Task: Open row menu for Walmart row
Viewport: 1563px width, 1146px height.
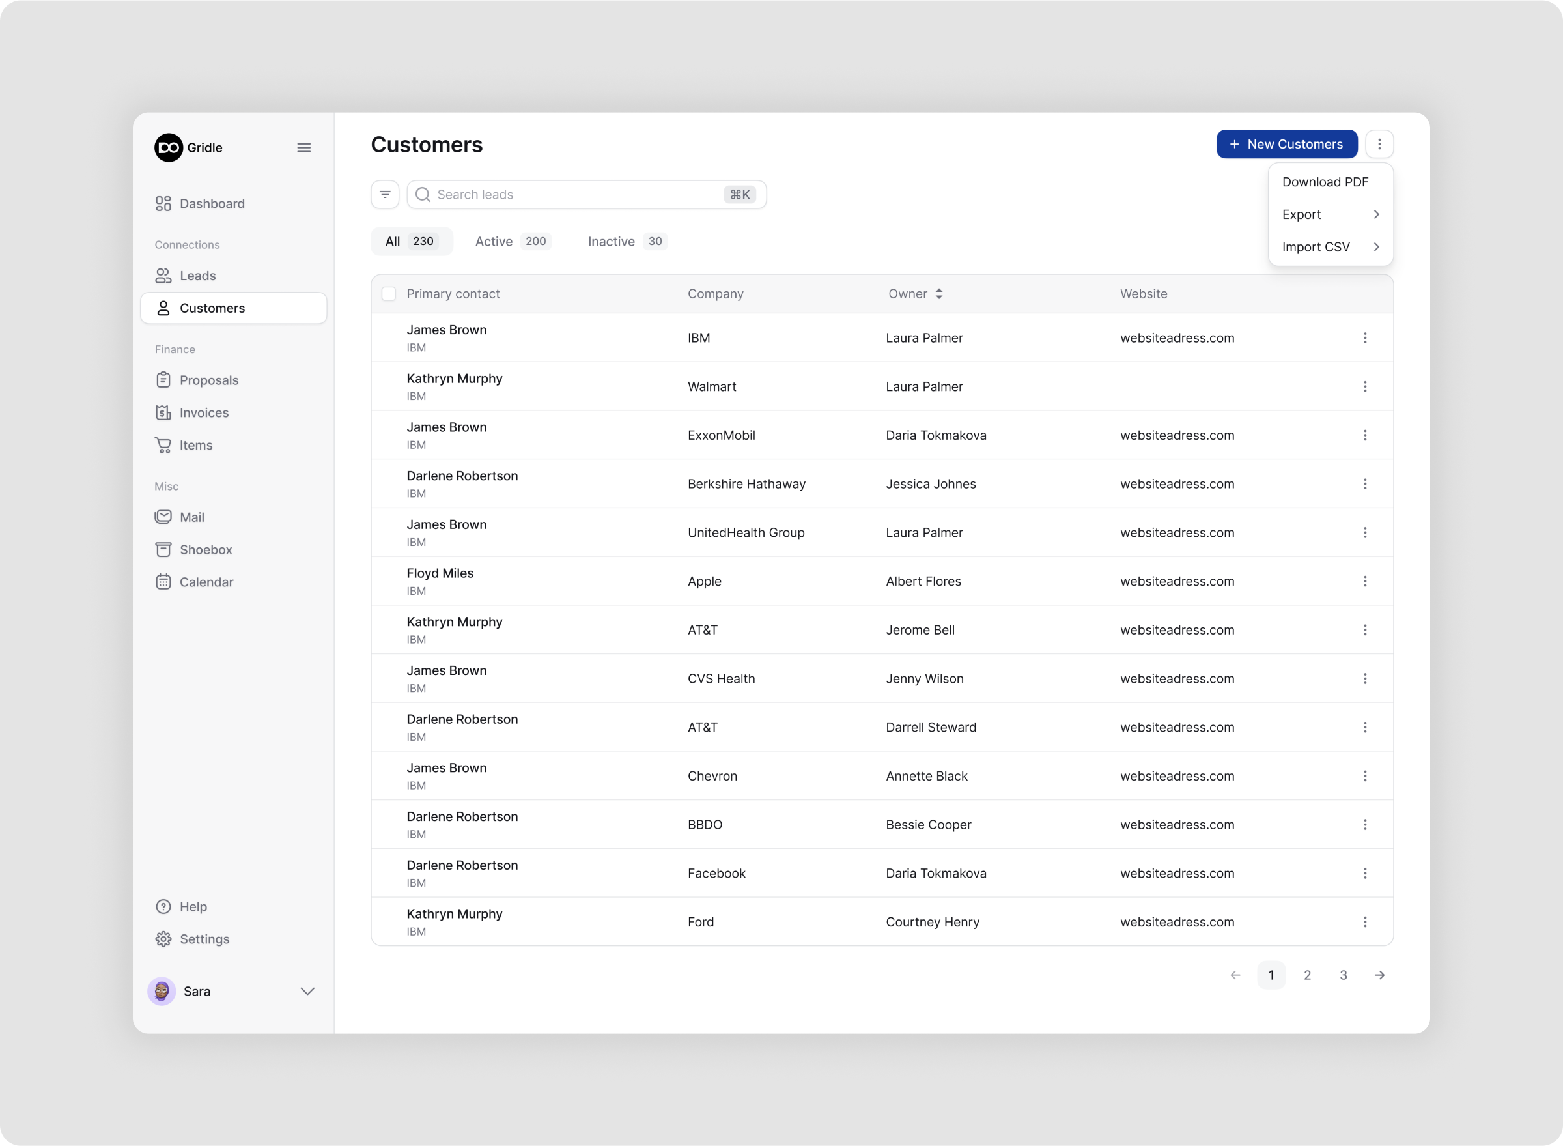Action: [1364, 386]
